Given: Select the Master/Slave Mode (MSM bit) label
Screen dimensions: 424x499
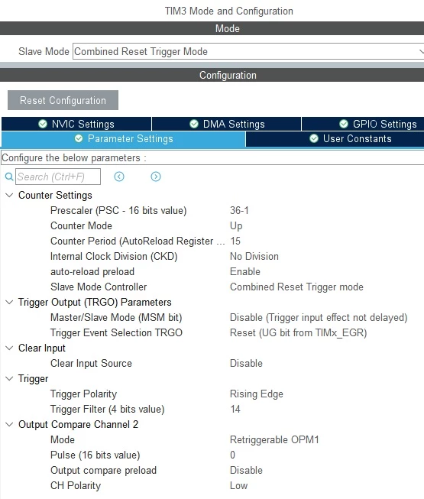Looking at the screenshot, I should click(x=116, y=317).
